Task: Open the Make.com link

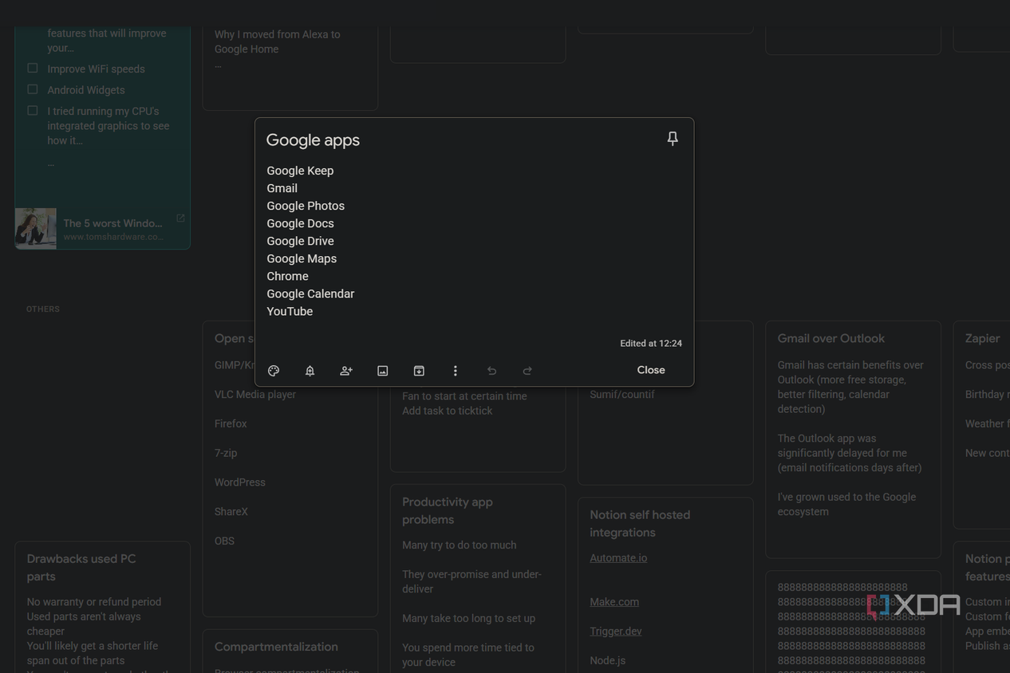Action: point(614,602)
